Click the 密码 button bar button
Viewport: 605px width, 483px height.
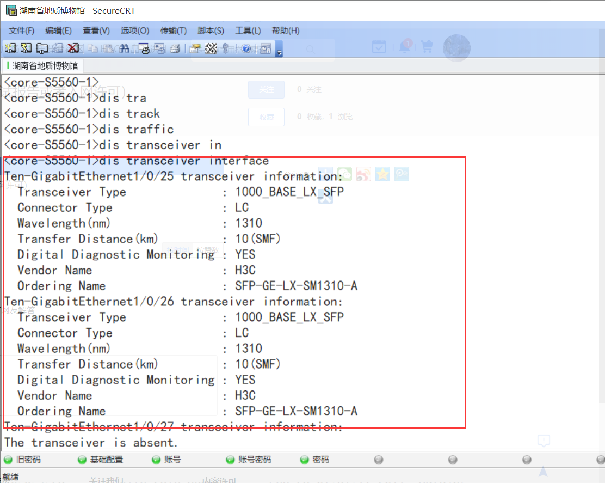click(315, 460)
